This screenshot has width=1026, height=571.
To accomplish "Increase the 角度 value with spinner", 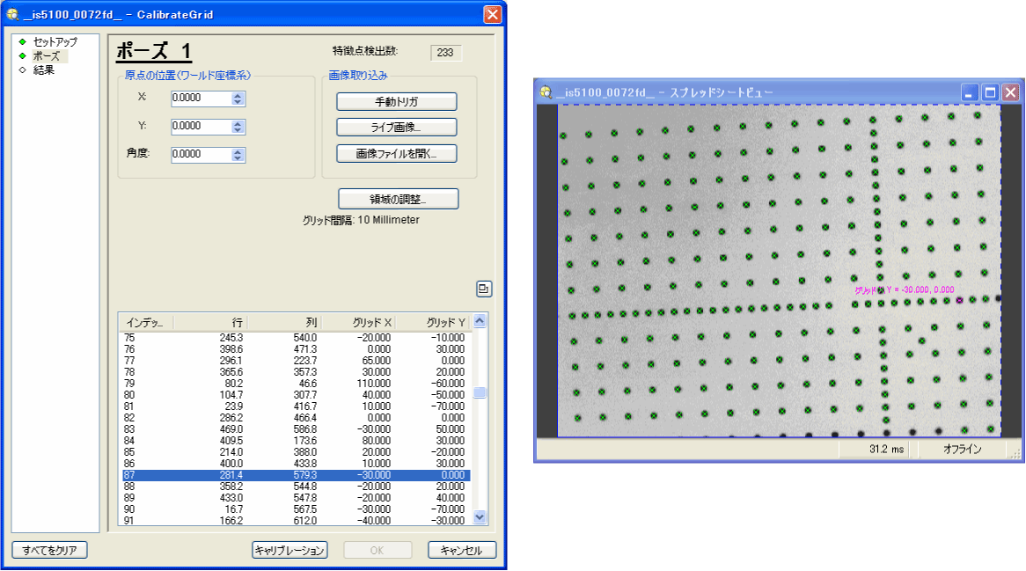I will (x=238, y=150).
